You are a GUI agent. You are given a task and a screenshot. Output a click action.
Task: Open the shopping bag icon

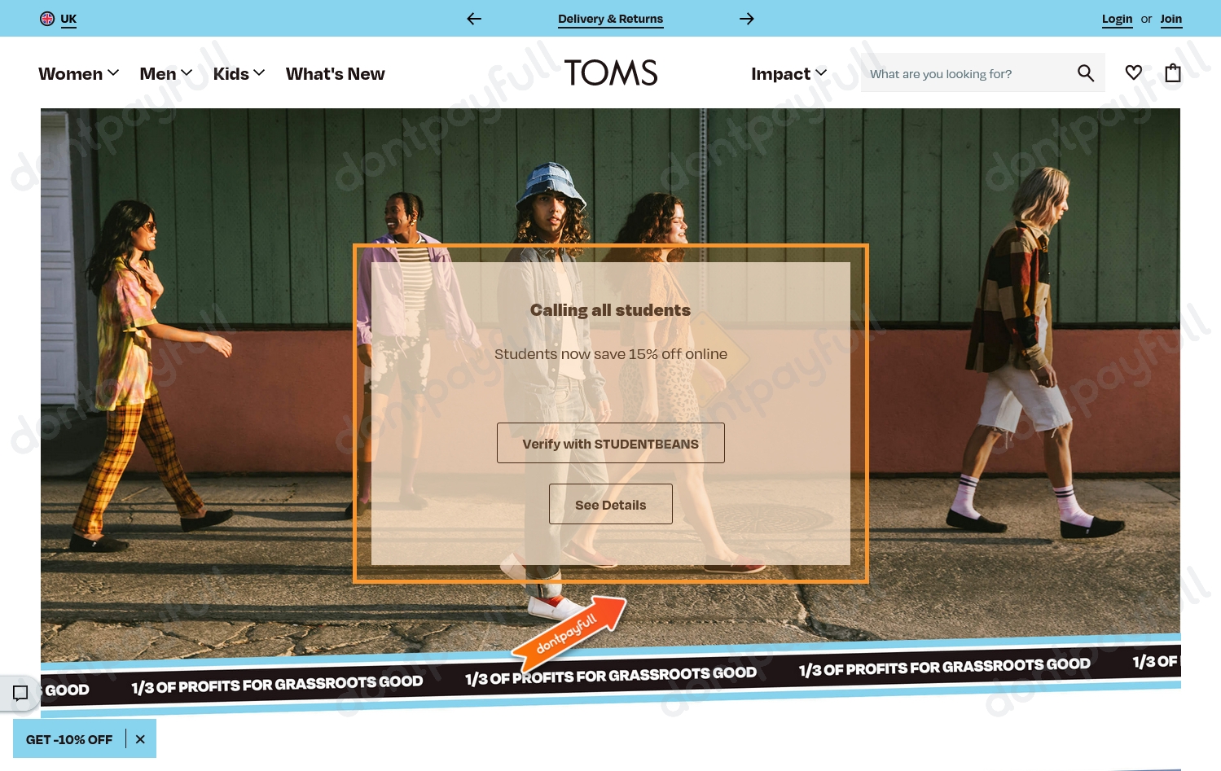click(1173, 72)
